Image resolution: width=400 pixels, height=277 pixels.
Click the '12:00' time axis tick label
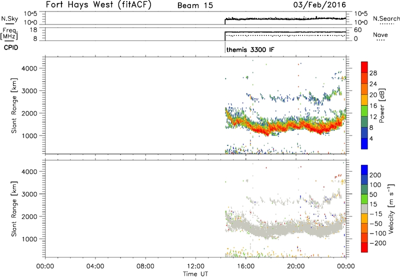coord(195,266)
